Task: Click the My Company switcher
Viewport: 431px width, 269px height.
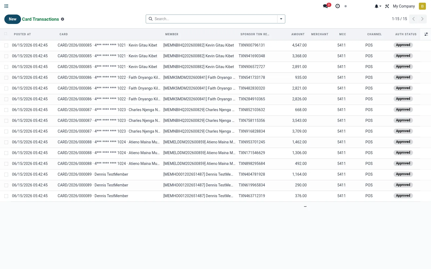Action: click(x=404, y=6)
